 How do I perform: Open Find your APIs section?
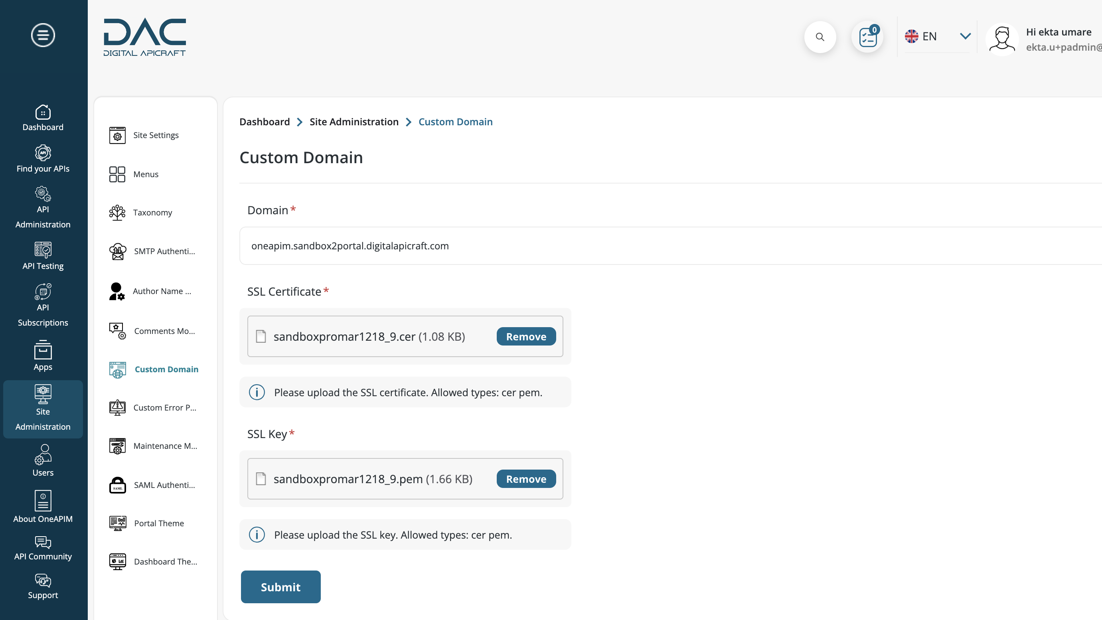coord(43,159)
